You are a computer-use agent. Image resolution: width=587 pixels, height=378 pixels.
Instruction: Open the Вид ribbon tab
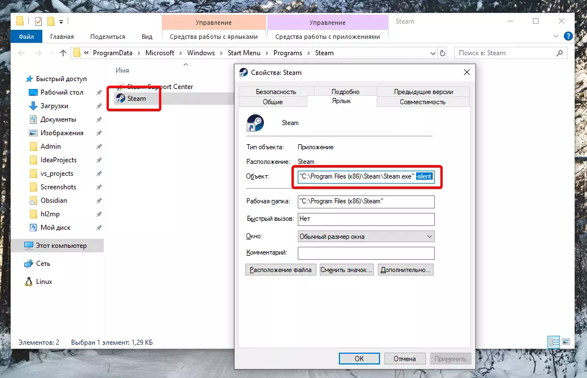point(147,37)
